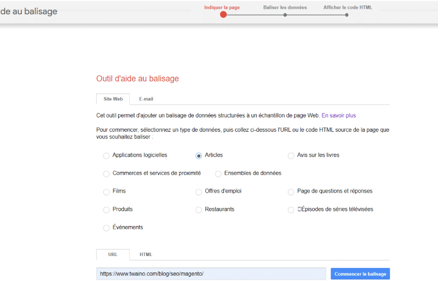Choose the Offres d'emploi option
Viewport: 438px width, 290px height.
click(199, 192)
